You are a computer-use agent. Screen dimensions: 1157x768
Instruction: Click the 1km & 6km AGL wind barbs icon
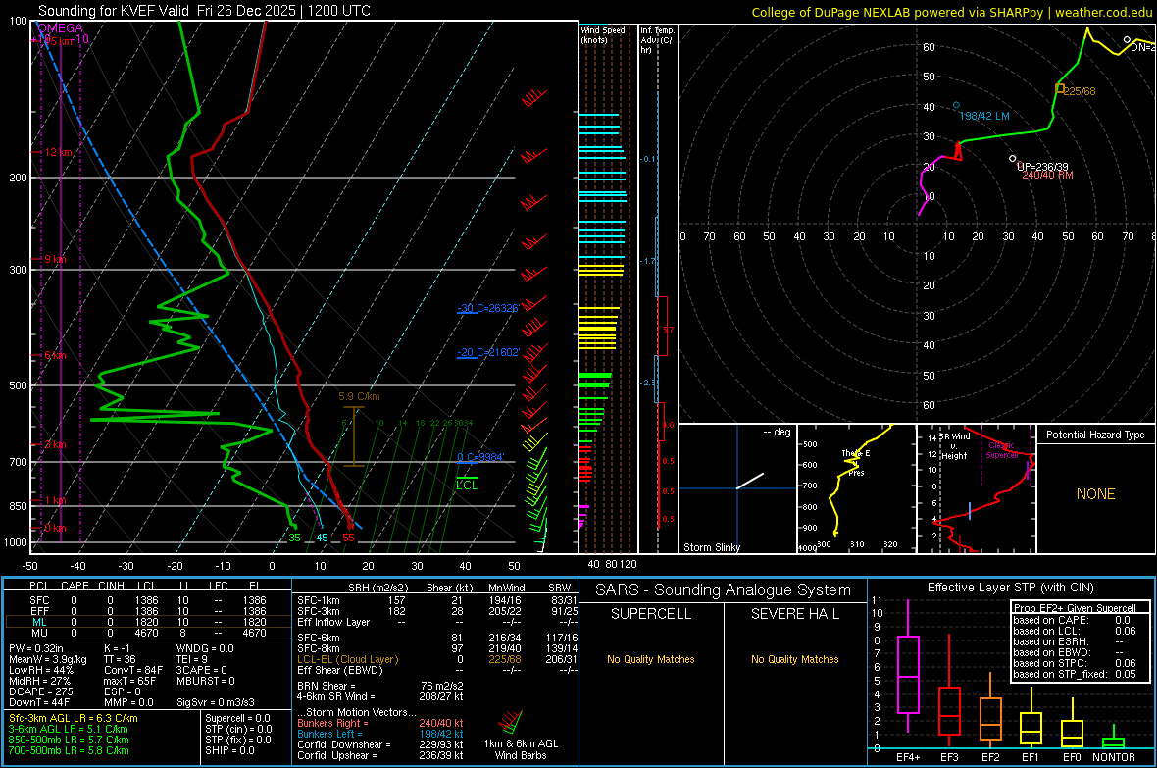[x=510, y=724]
